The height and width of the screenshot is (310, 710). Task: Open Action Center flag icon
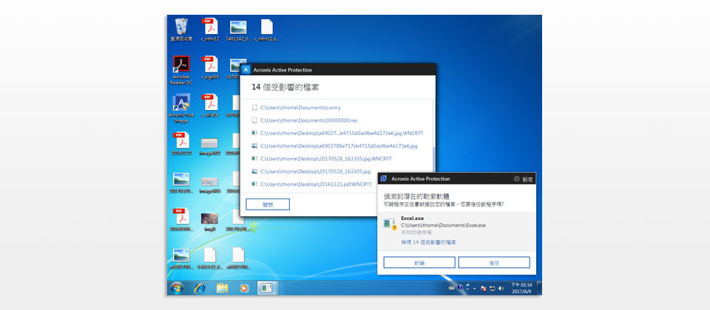tap(483, 288)
